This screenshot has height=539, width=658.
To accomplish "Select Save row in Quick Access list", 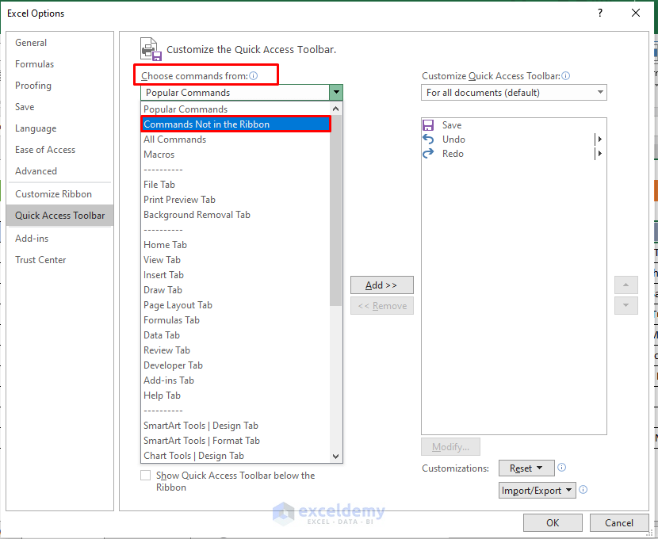I will [x=514, y=125].
